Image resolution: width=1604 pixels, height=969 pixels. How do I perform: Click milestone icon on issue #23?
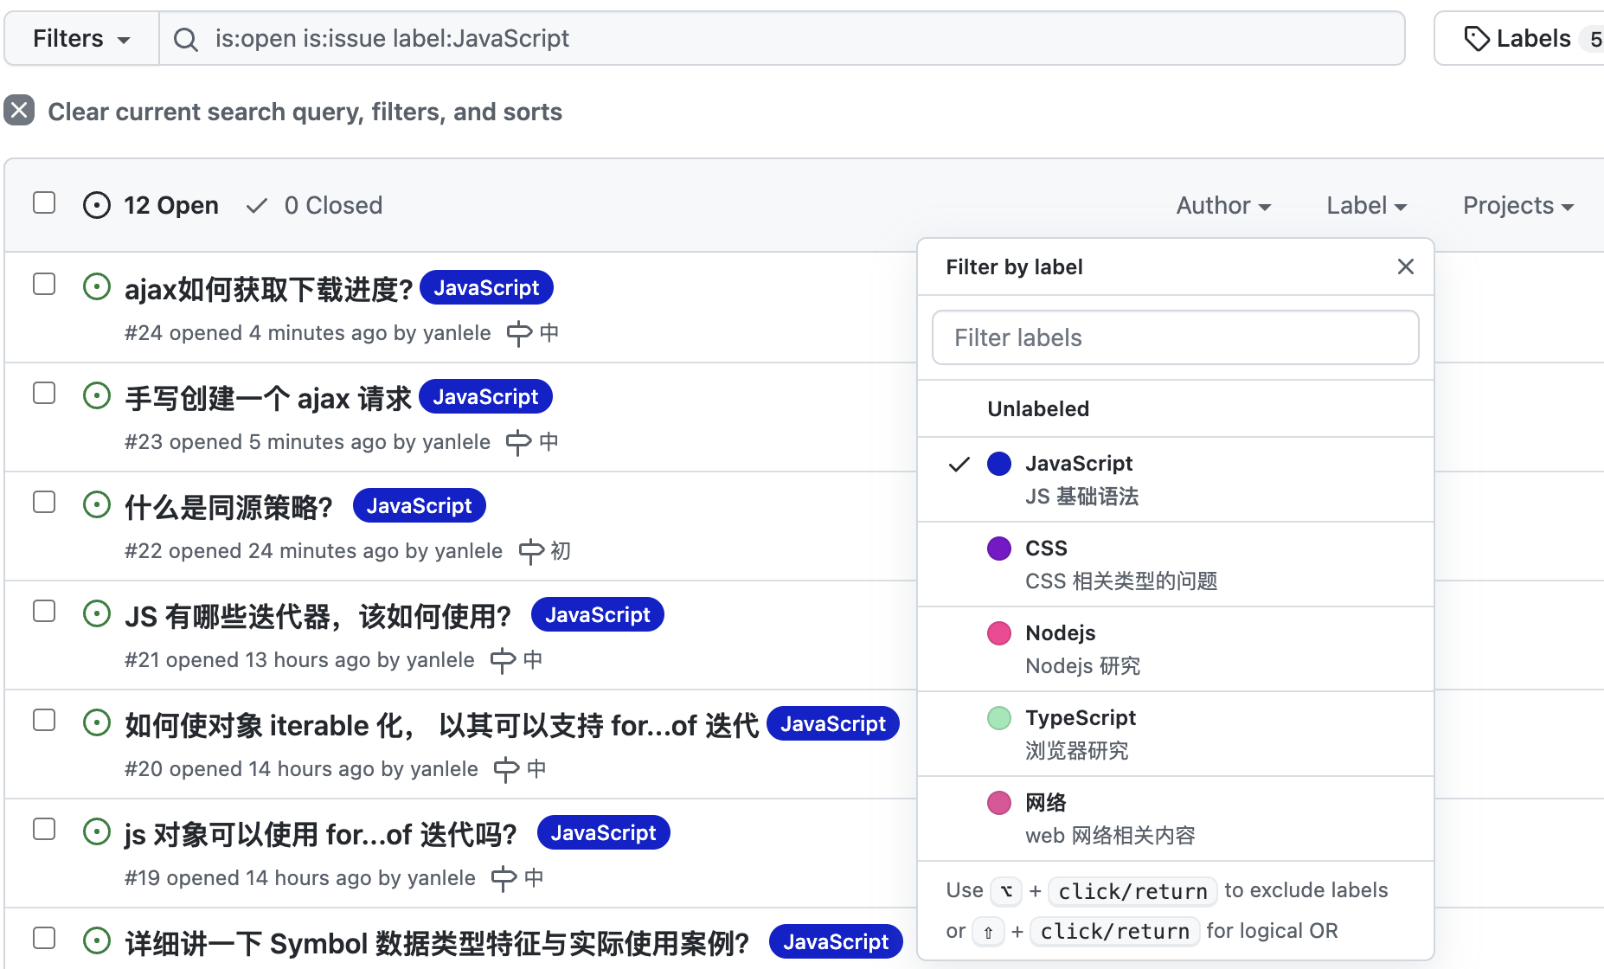pos(518,442)
